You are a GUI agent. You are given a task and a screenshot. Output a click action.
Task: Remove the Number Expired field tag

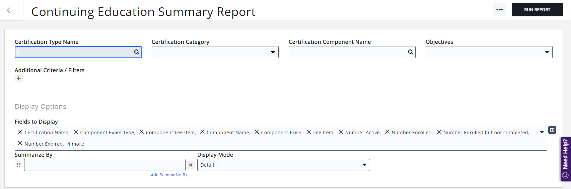[20, 144]
